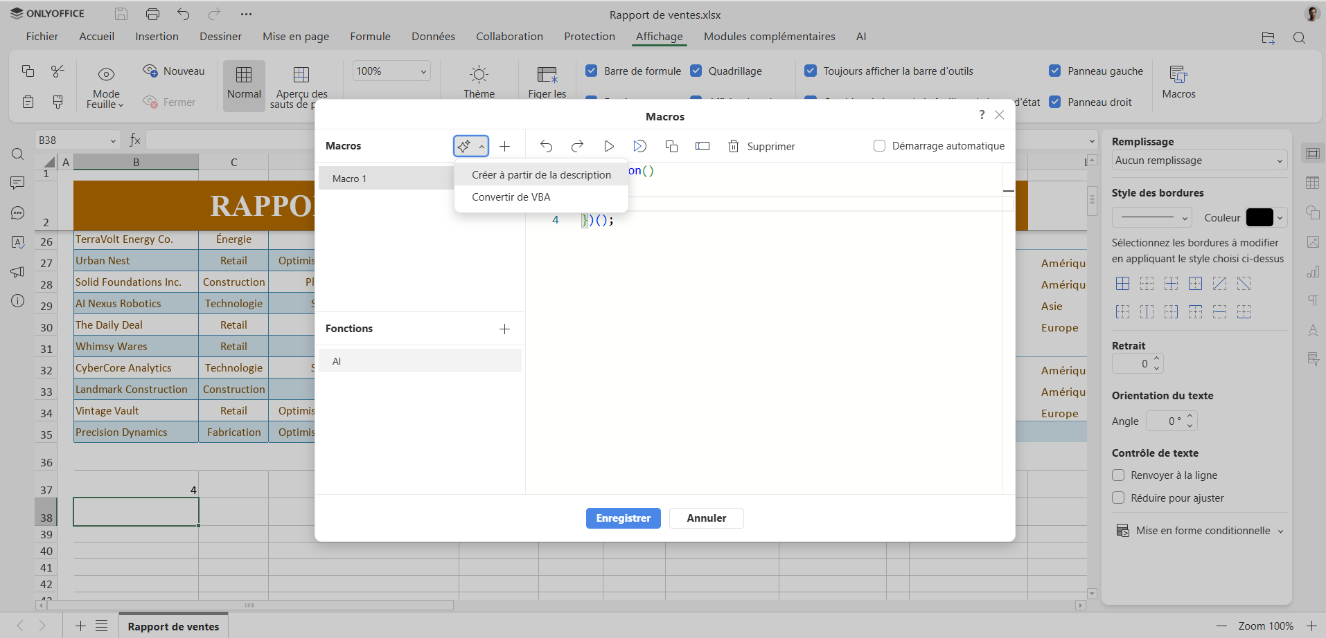This screenshot has width=1326, height=638.
Task: Open the Modules complémentaires tab
Action: click(x=769, y=37)
